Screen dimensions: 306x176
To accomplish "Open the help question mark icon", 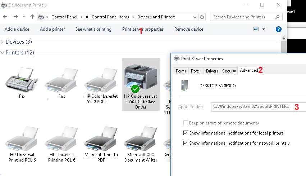I will point(278,29).
